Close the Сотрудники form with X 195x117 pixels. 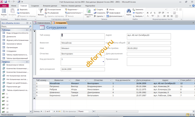click(193, 23)
